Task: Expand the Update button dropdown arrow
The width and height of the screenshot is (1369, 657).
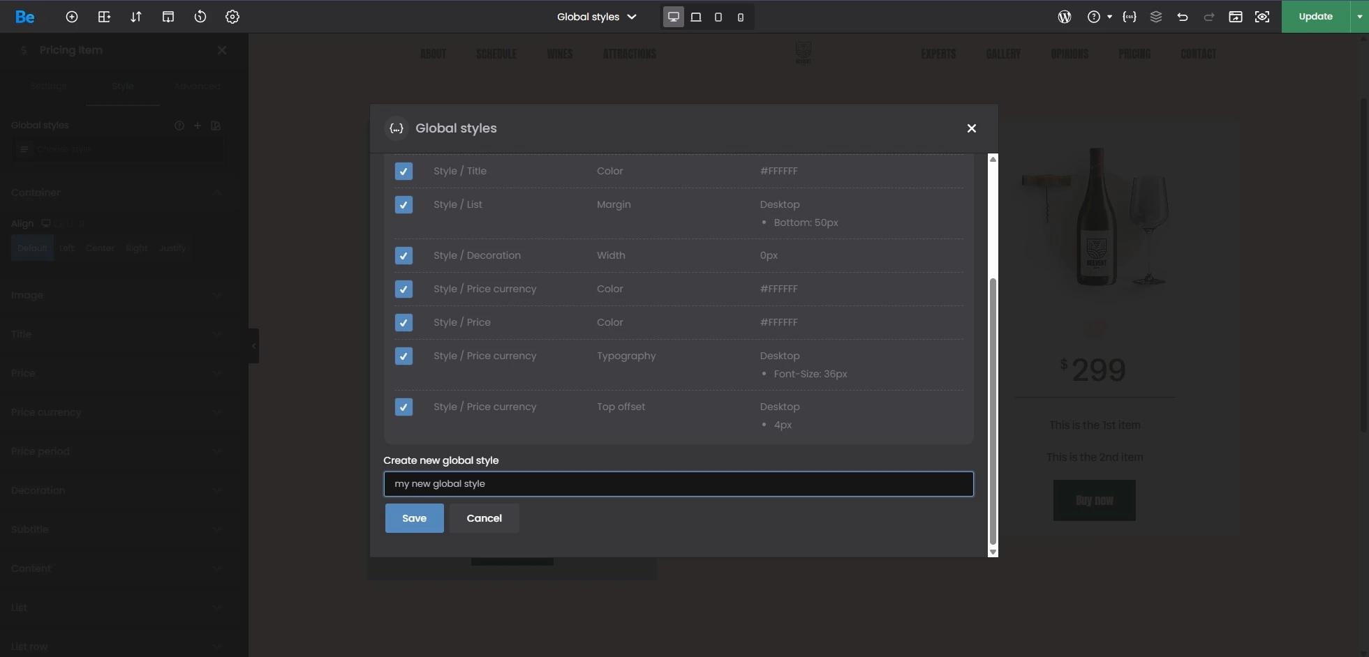Action: click(x=1359, y=17)
